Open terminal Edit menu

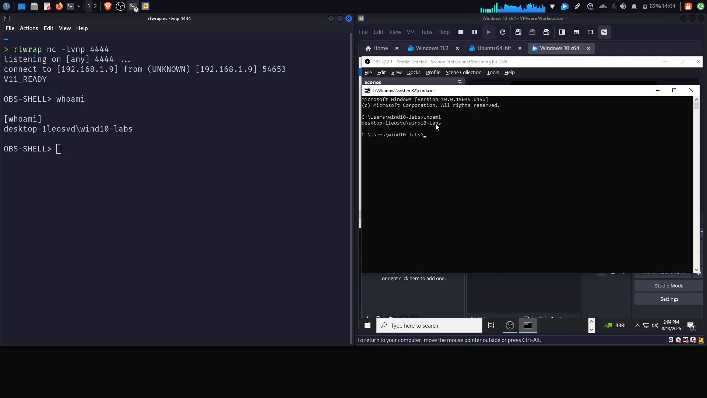click(x=48, y=28)
